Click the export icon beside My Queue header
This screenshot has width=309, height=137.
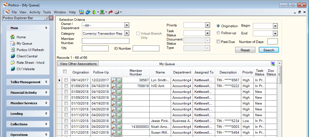[273, 64]
